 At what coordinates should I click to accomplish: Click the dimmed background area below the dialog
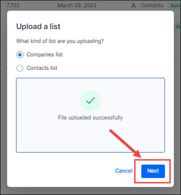(90, 191)
